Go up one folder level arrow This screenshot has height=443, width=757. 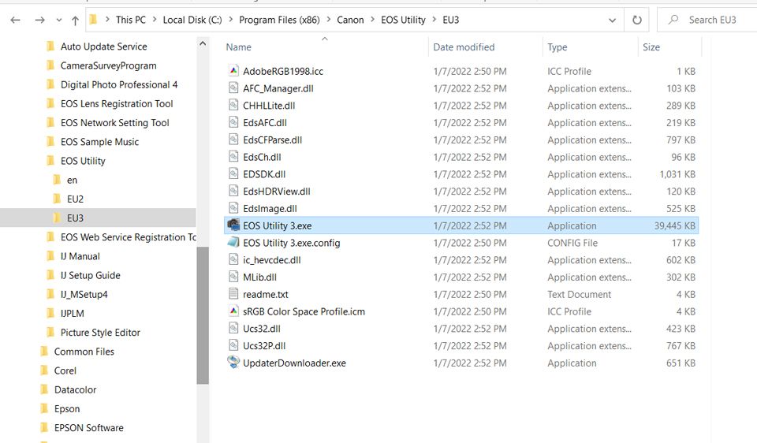coord(75,20)
